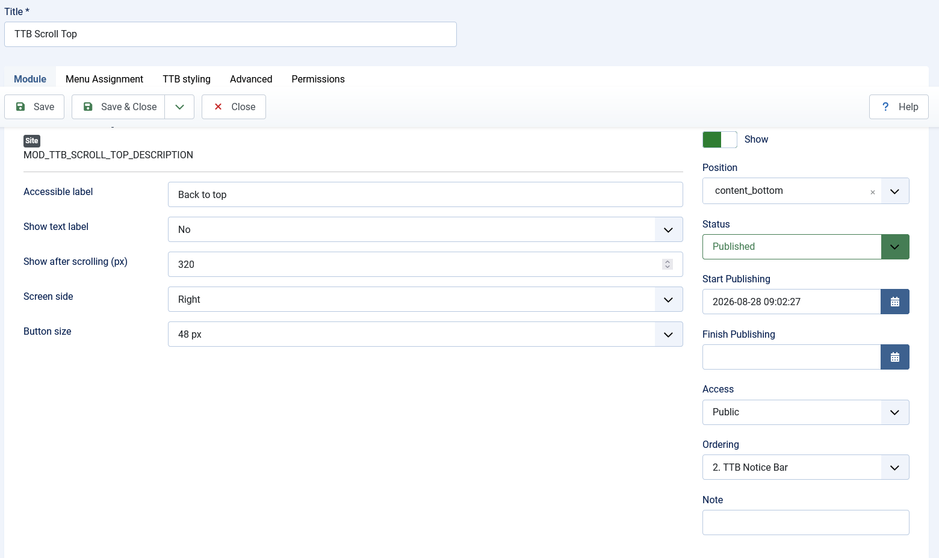The width and height of the screenshot is (939, 558).
Task: Focus the Title input field
Action: (x=231, y=34)
